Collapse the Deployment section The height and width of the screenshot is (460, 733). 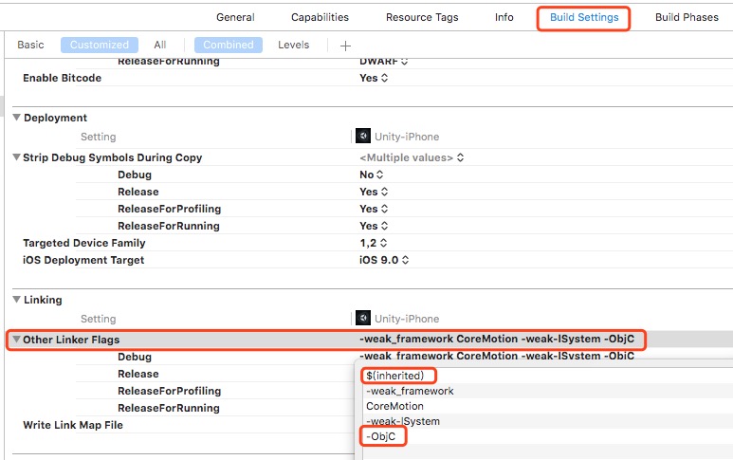[x=16, y=118]
